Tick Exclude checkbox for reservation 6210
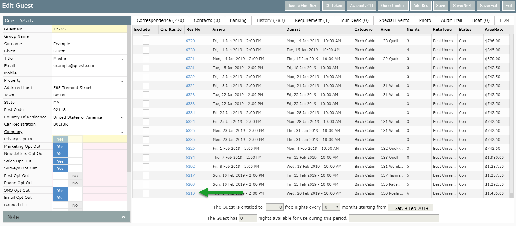The height and width of the screenshot is (226, 516). click(x=146, y=193)
